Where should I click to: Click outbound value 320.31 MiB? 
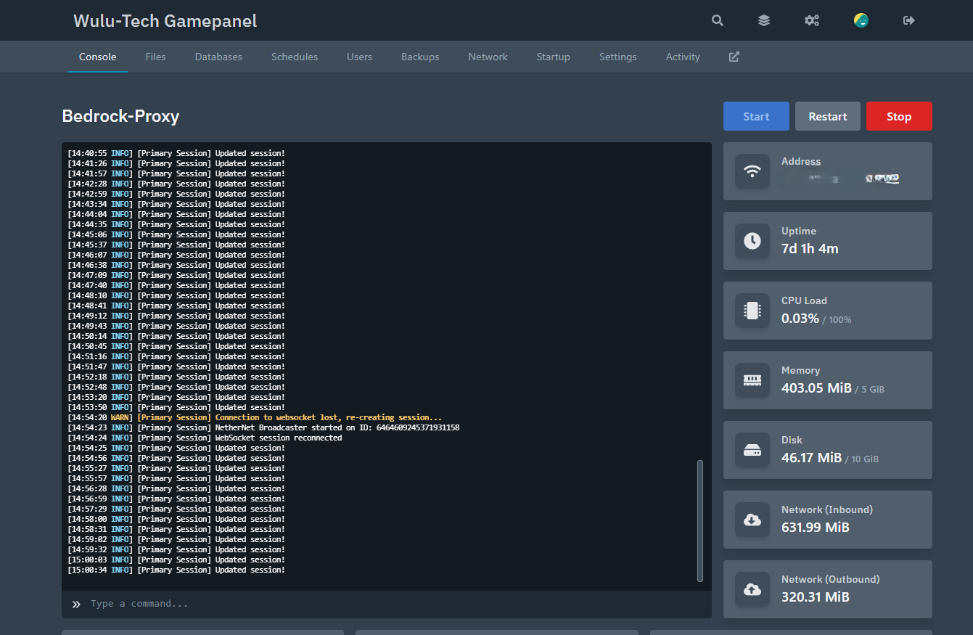coord(816,597)
